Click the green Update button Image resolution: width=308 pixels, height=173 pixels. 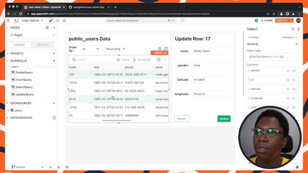(224, 119)
